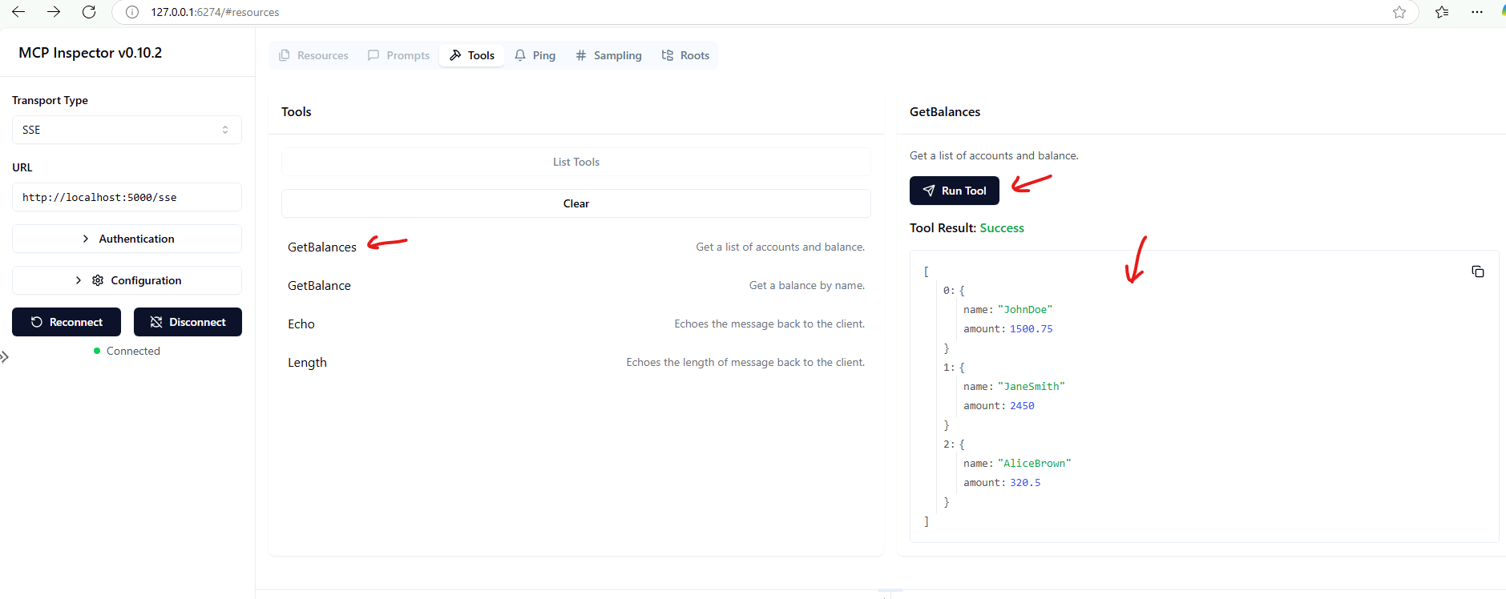This screenshot has height=599, width=1506.
Task: Select the GetBalances tool row
Action: (575, 247)
